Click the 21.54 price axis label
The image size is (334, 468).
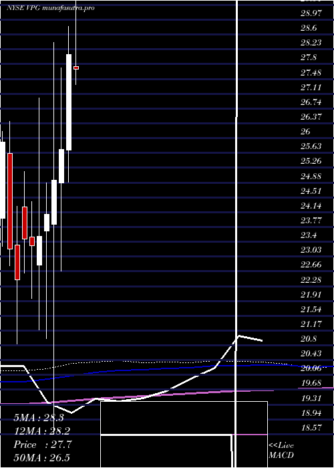[x=311, y=309]
